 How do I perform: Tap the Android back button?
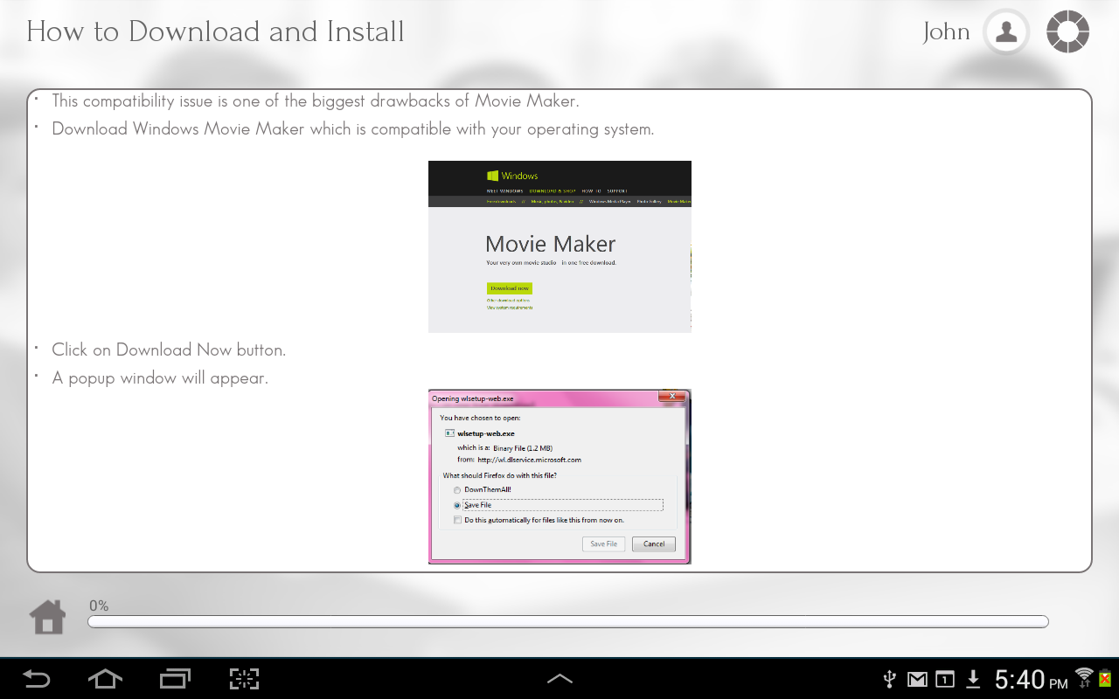pyautogui.click(x=37, y=679)
